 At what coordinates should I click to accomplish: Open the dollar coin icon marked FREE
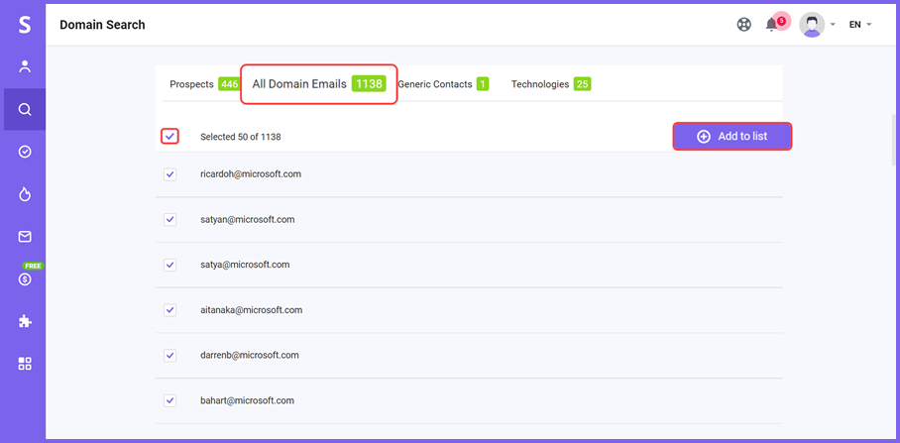point(25,279)
